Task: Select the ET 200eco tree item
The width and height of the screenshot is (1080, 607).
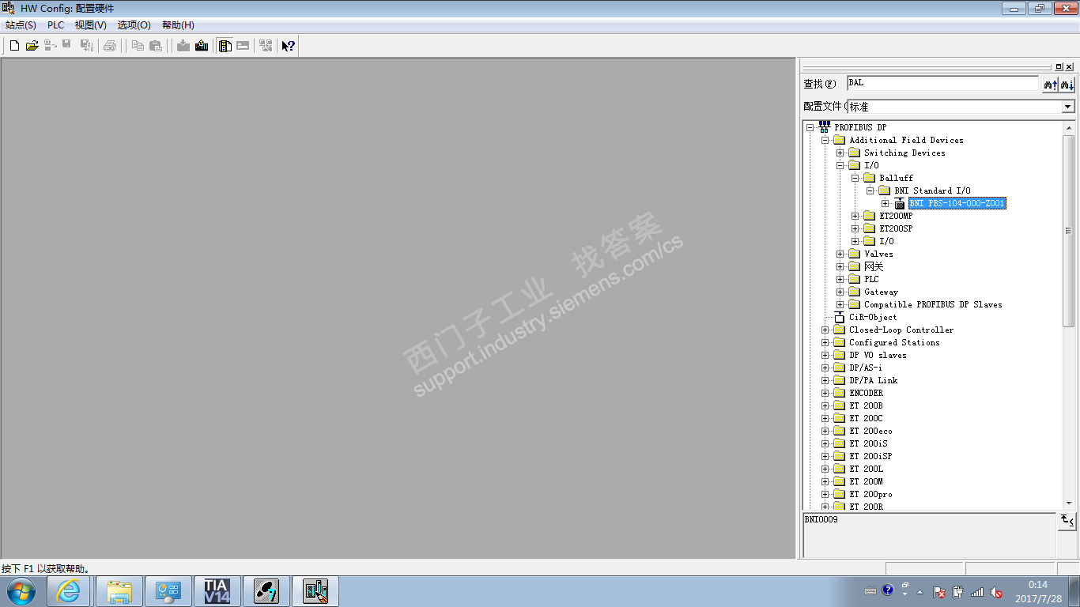Action: point(870,431)
